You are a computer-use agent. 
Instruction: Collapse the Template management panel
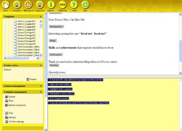coord(41,92)
